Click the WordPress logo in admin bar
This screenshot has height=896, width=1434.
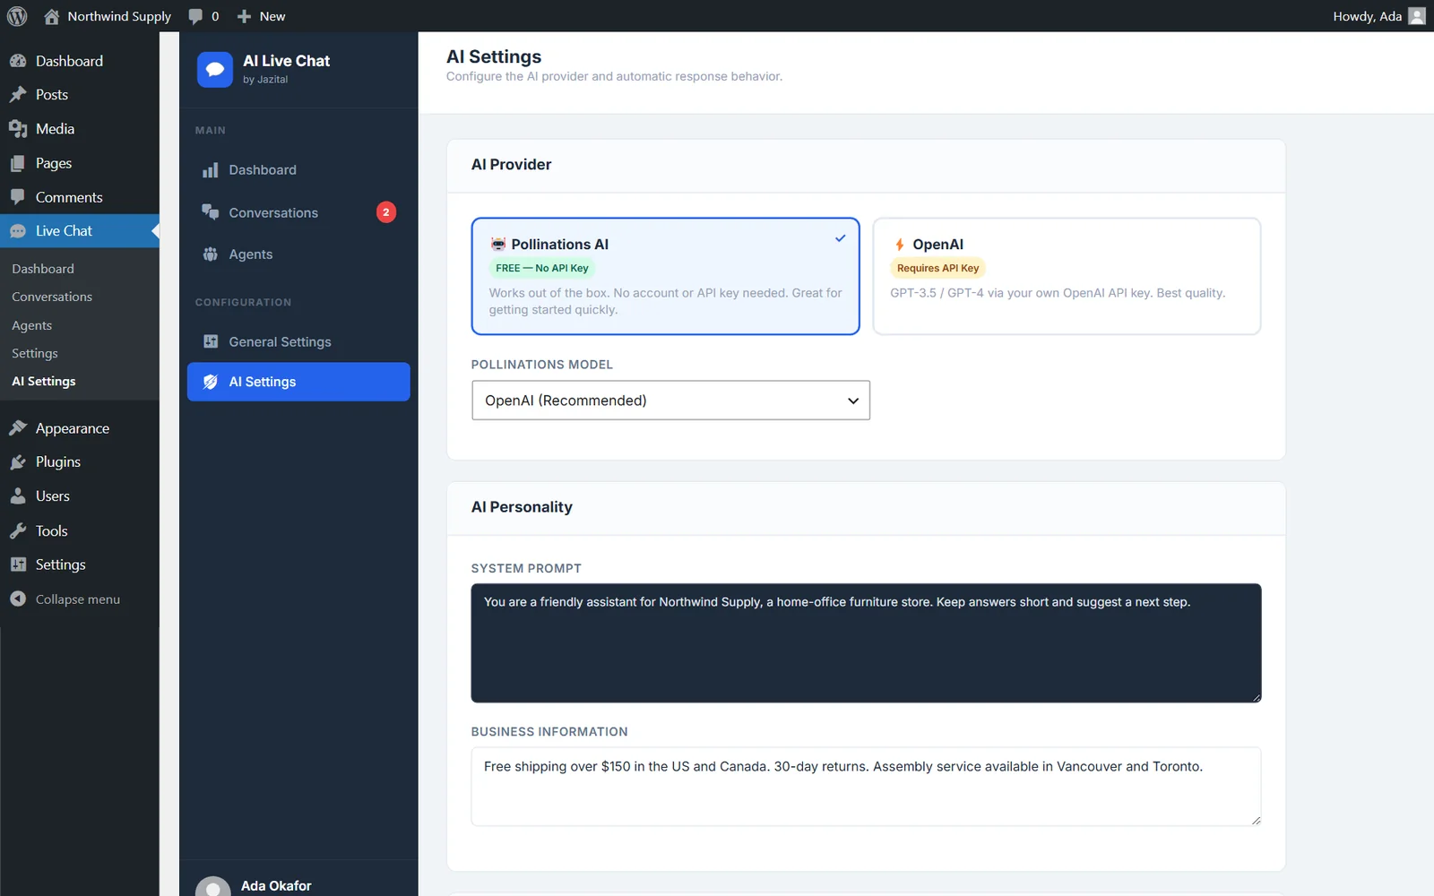17,16
